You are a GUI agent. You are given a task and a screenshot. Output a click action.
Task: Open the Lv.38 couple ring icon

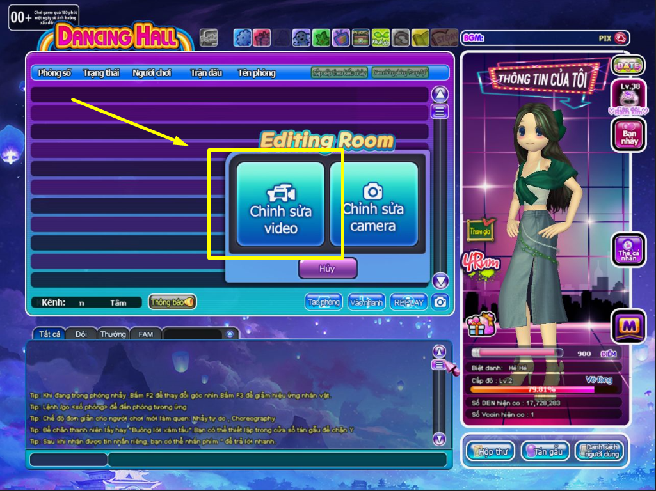click(628, 97)
